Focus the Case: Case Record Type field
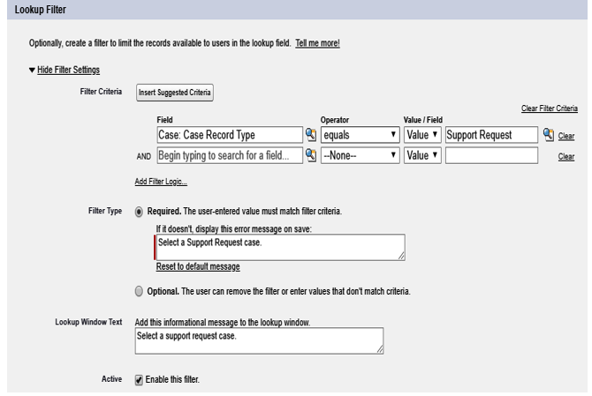 (x=230, y=135)
